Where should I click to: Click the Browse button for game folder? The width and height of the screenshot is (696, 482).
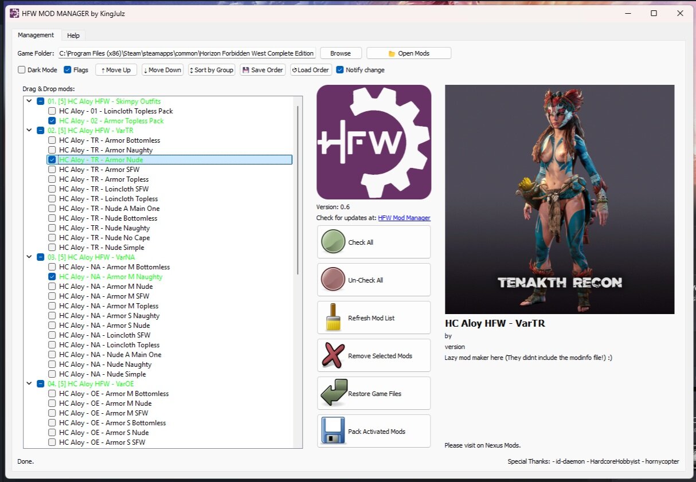click(340, 53)
